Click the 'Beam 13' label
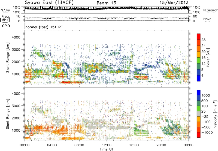Screen dimensions: 218x151 pos(106,3)
